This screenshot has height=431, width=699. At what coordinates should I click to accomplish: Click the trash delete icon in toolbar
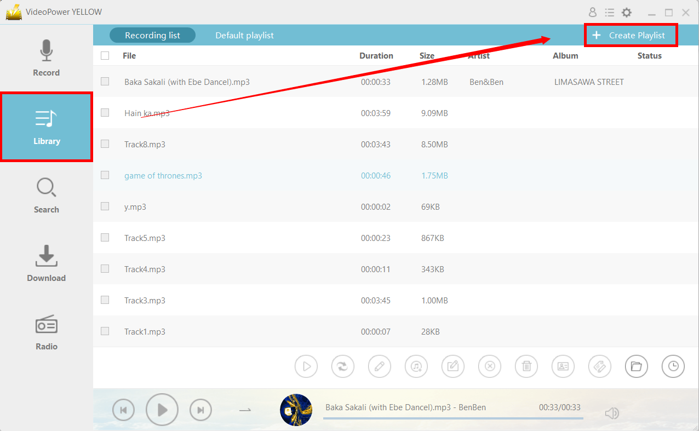click(x=526, y=366)
